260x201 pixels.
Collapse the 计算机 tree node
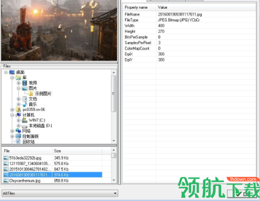12,115
